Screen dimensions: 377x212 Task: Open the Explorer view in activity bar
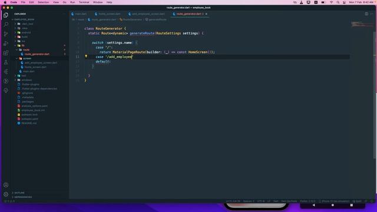pyautogui.click(x=6, y=15)
